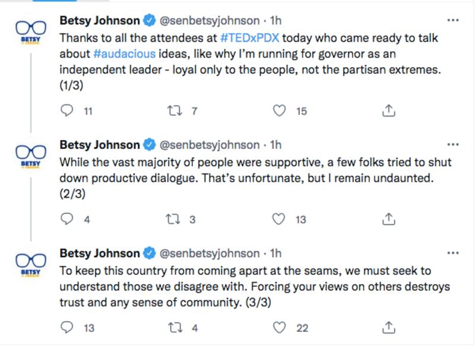Open the #TEDxPDX hashtag link

(x=250, y=38)
